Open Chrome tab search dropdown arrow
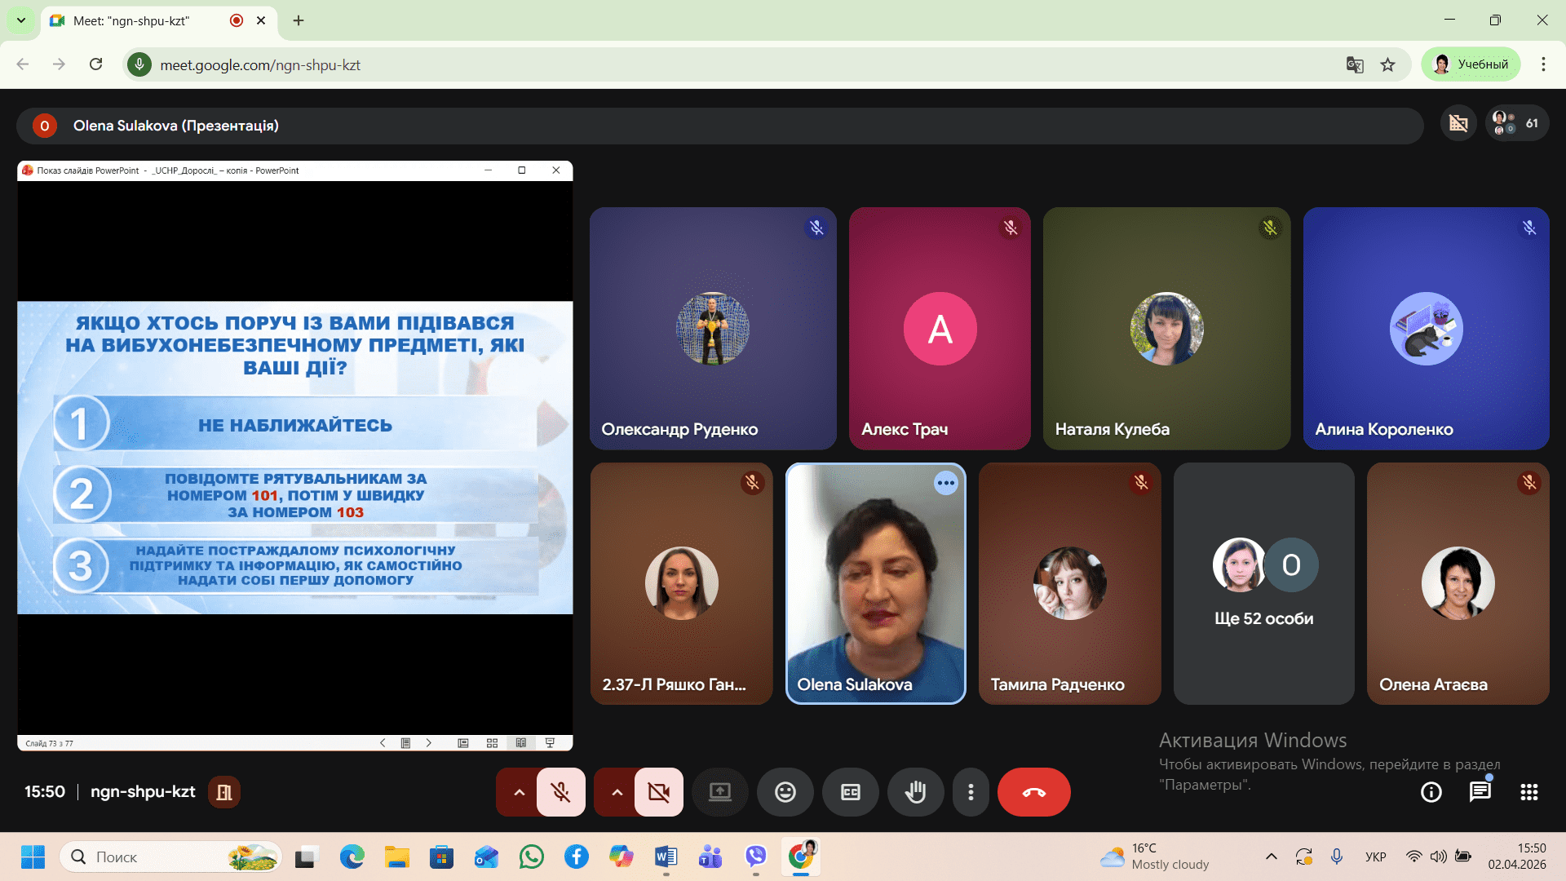1566x881 pixels. (21, 20)
